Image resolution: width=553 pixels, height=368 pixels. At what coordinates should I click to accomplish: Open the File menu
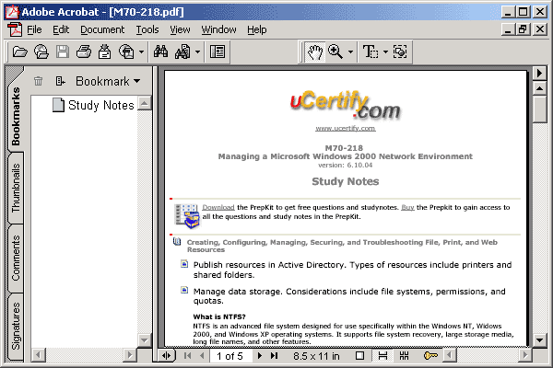34,29
